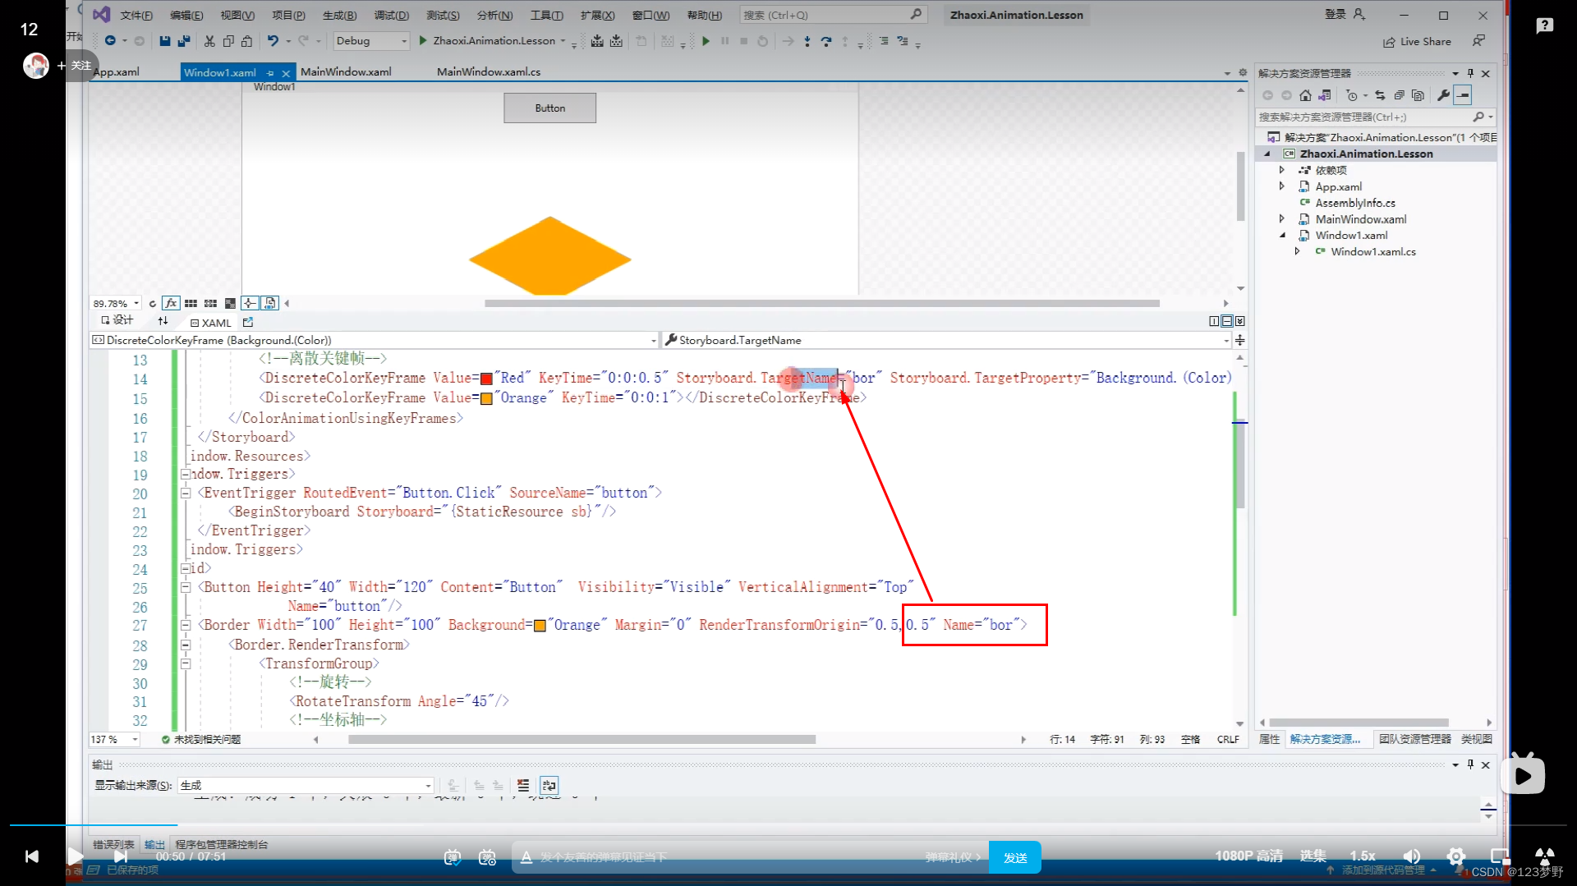1577x886 pixels.
Task: Click Home icon in Solution Explorer toolbar
Action: 1305,95
